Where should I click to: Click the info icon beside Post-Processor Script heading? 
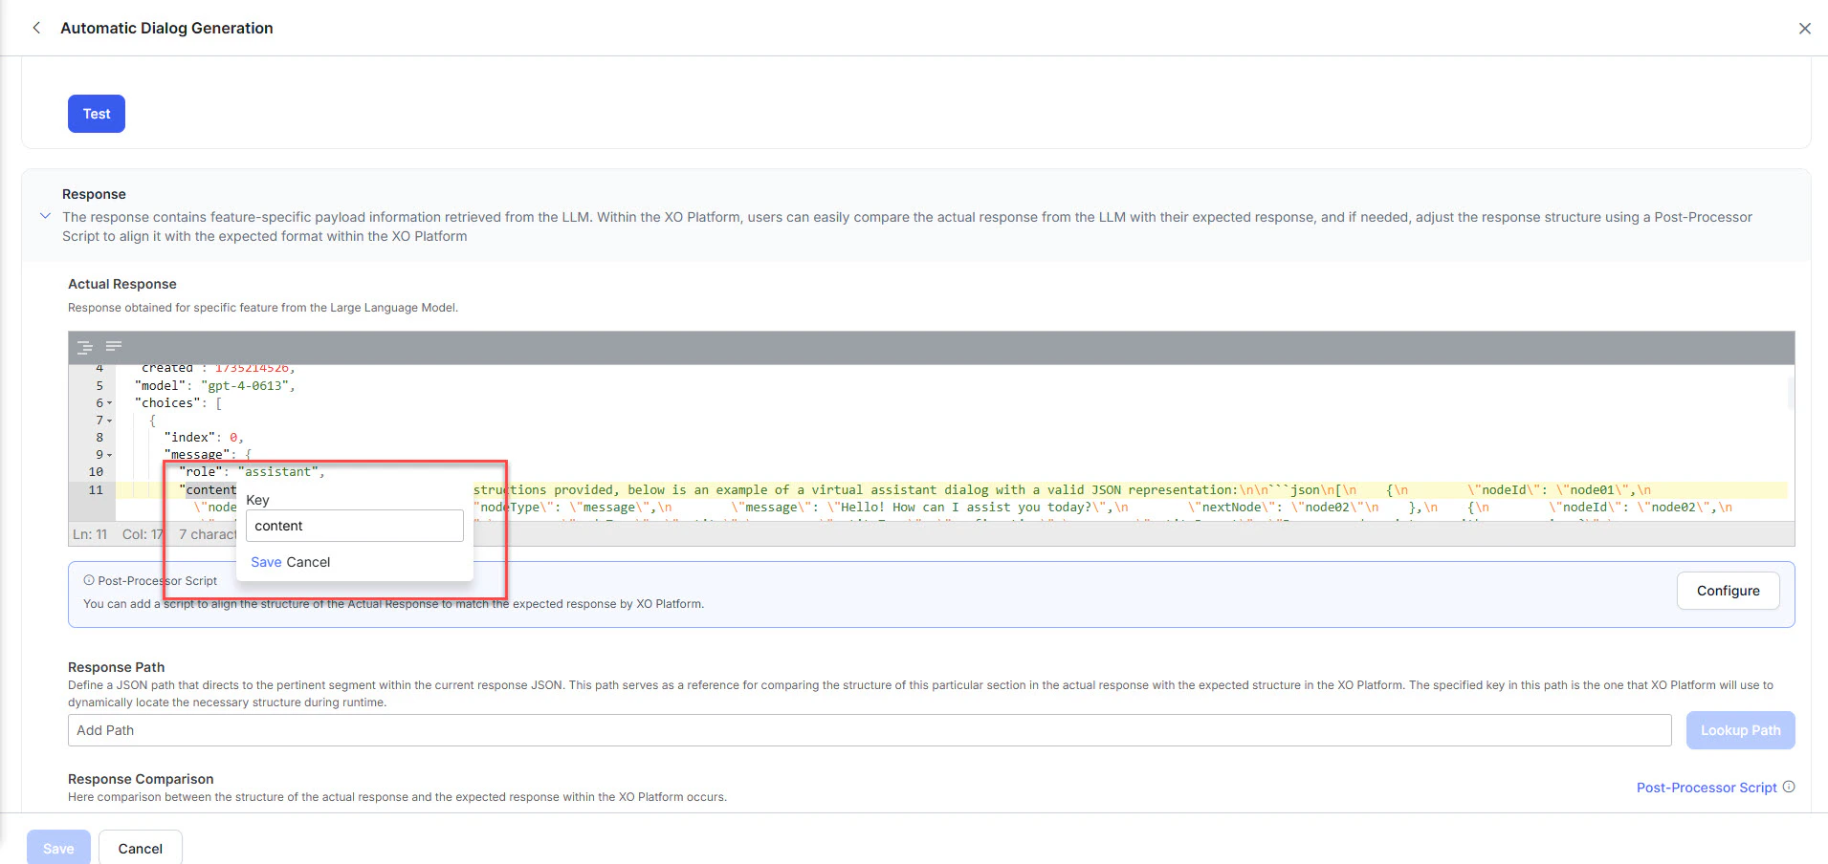click(88, 580)
